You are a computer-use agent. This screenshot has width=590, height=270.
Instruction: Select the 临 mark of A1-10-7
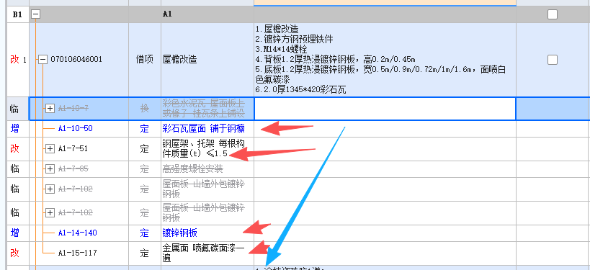click(x=14, y=109)
